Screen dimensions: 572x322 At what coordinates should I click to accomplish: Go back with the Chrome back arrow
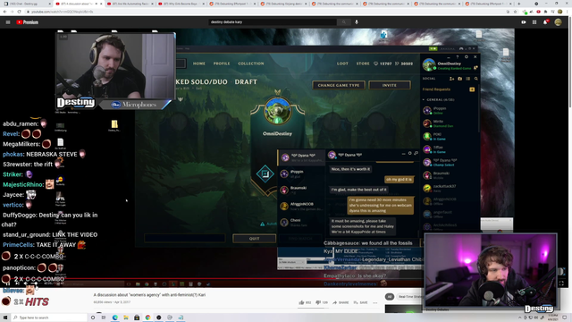[4, 12]
